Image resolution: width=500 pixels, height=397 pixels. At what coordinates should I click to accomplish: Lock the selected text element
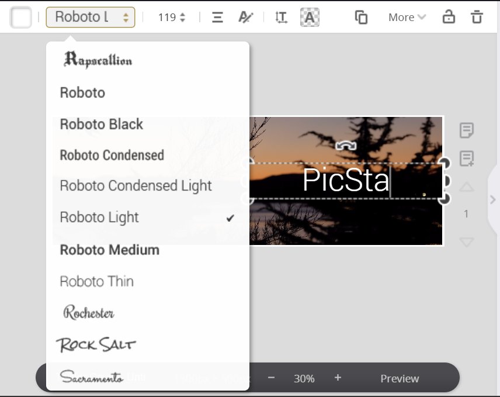[449, 17]
